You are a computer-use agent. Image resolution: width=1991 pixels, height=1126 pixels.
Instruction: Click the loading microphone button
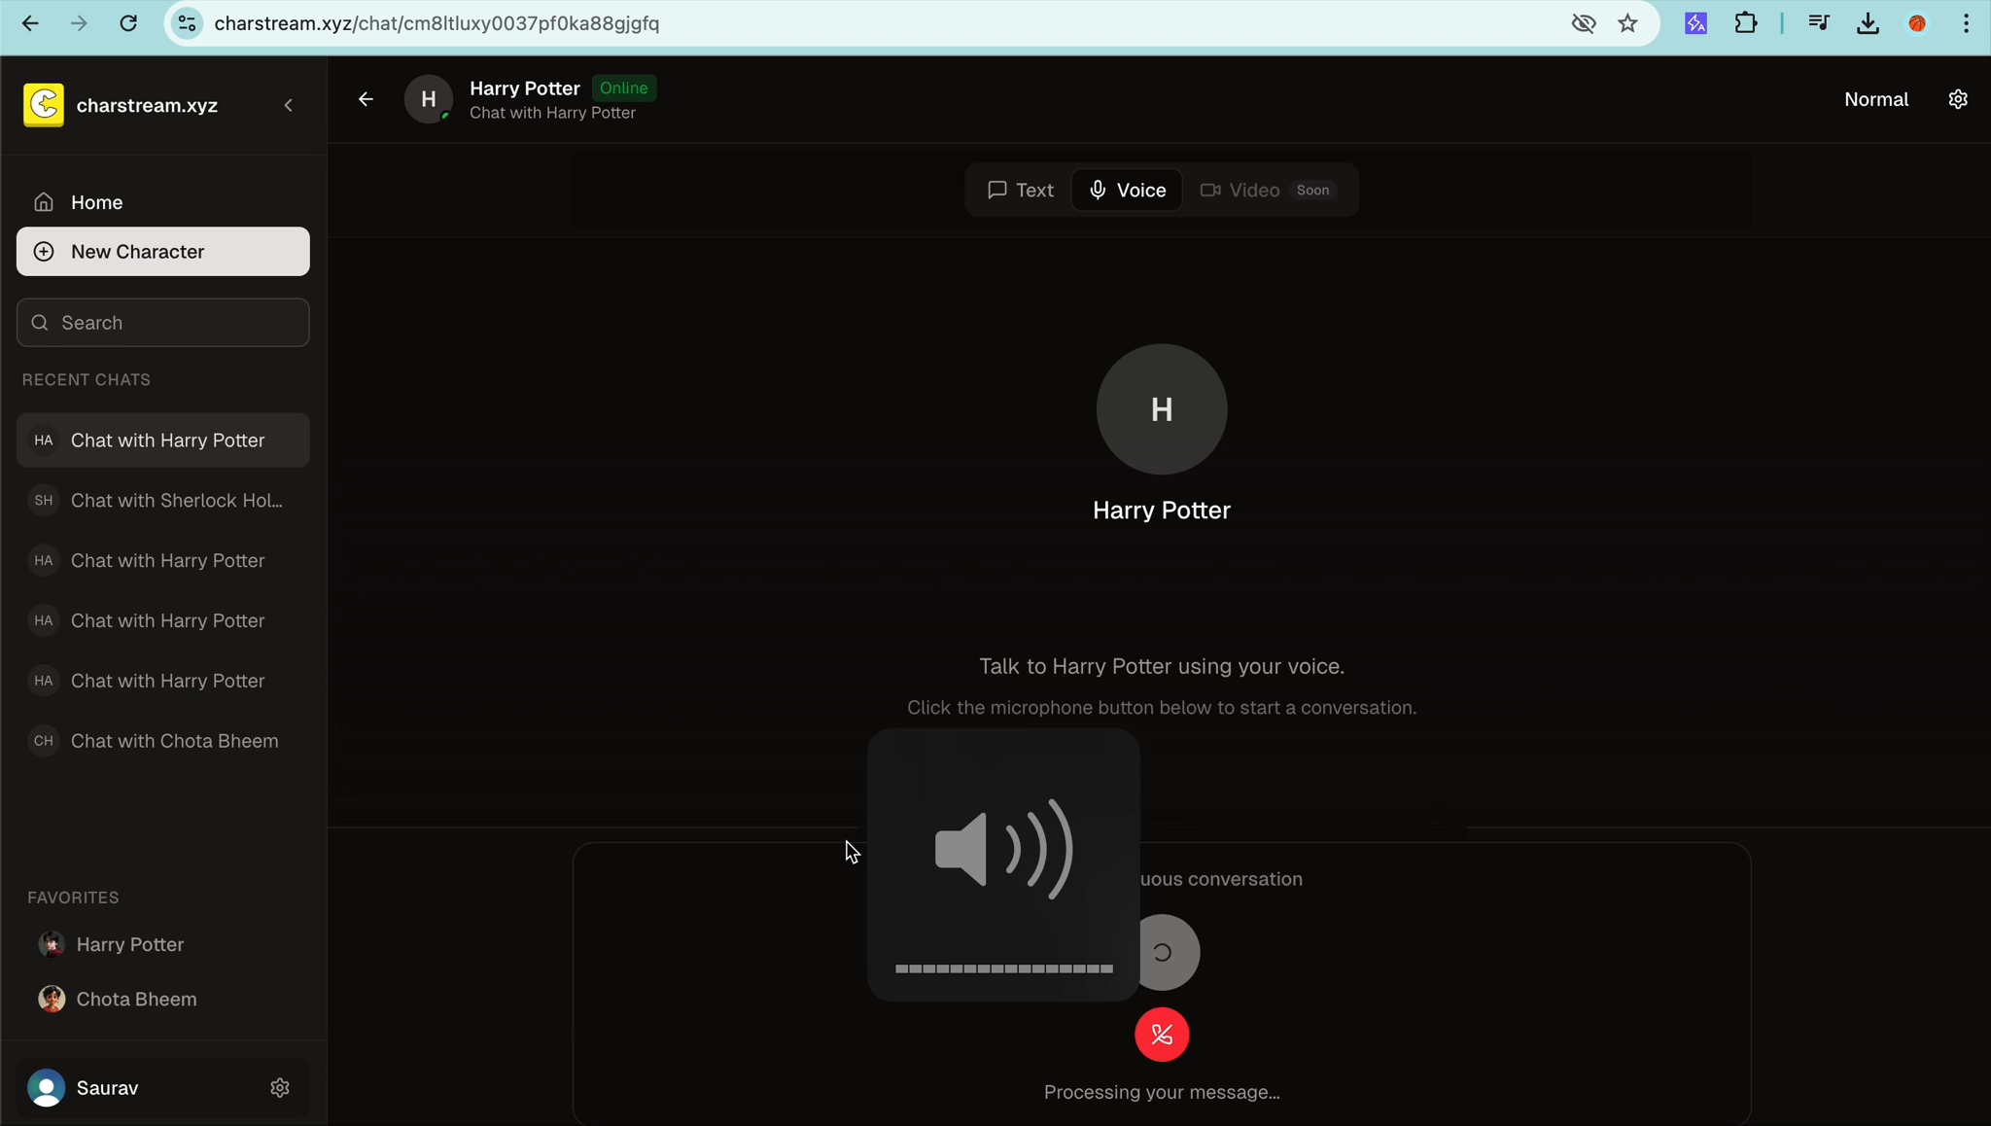coord(1170,953)
